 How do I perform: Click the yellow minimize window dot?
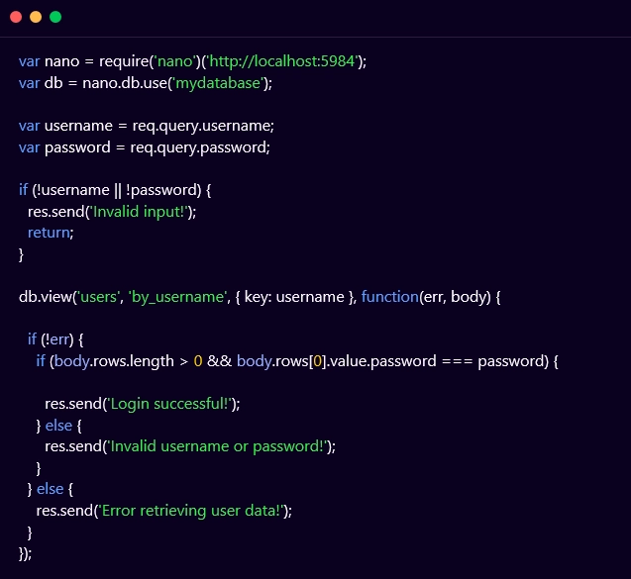(x=36, y=17)
